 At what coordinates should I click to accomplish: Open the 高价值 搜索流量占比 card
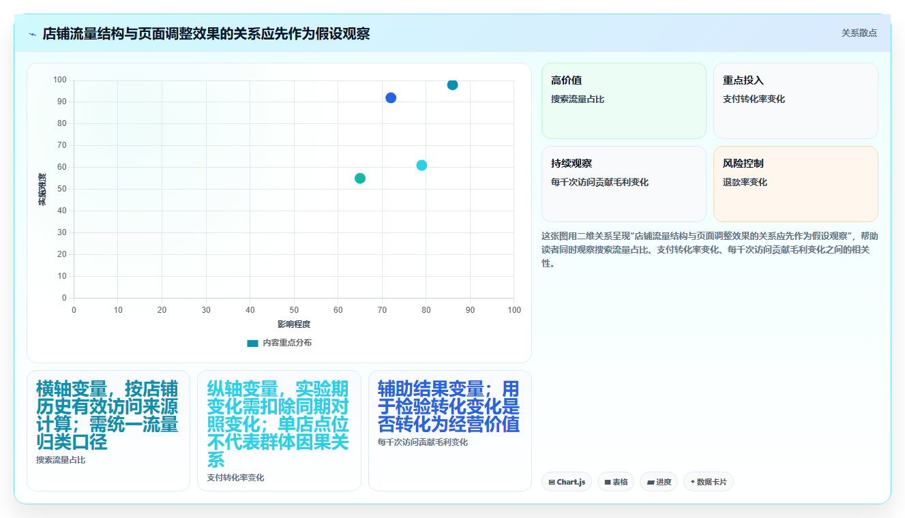click(x=623, y=101)
